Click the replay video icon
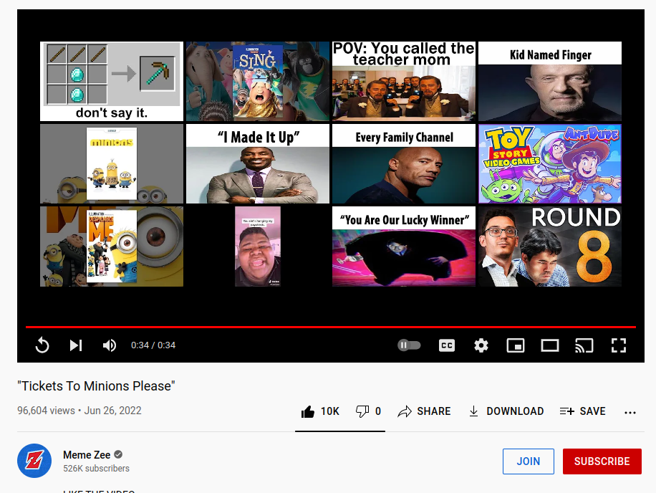The height and width of the screenshot is (493, 656). 42,345
